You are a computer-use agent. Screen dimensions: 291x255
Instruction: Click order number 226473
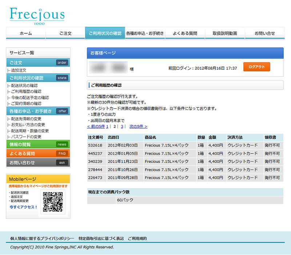click(95, 178)
